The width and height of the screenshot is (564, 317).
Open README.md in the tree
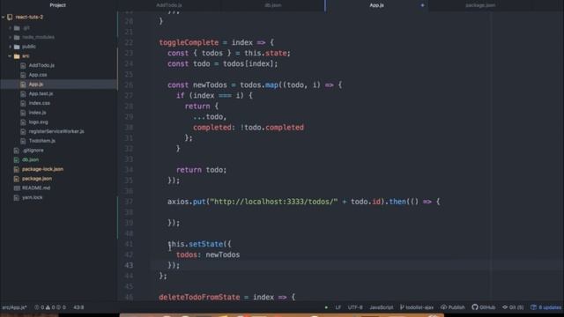point(36,188)
